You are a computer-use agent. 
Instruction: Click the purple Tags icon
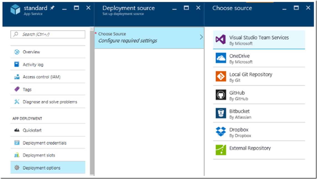pos(17,89)
